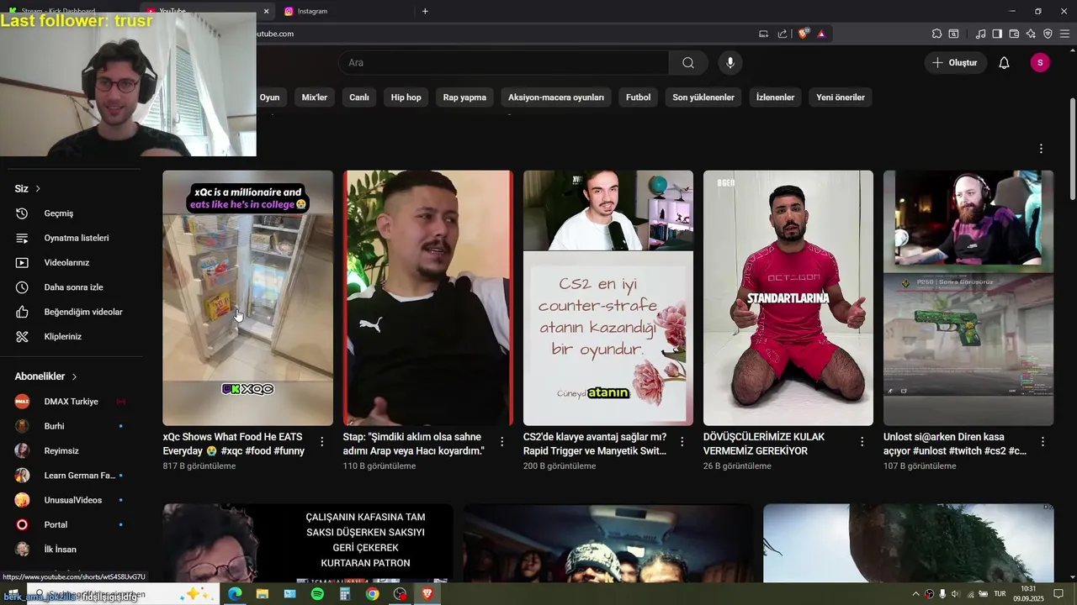This screenshot has width=1077, height=605.
Task: Click the Brave VPN shield icon
Action: [1048, 34]
